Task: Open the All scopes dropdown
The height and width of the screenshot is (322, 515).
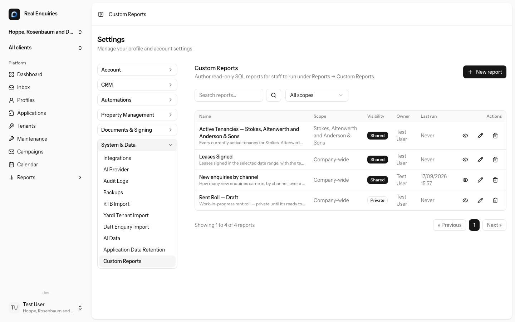Action: pos(317,95)
